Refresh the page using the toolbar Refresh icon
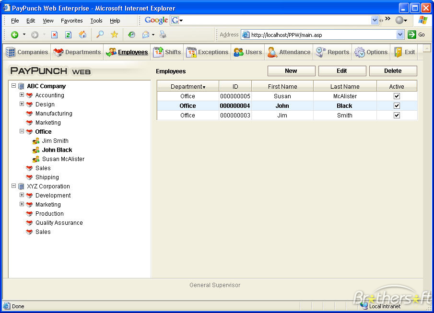 coord(68,35)
